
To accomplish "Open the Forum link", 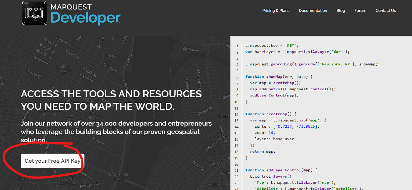I will [360, 11].
